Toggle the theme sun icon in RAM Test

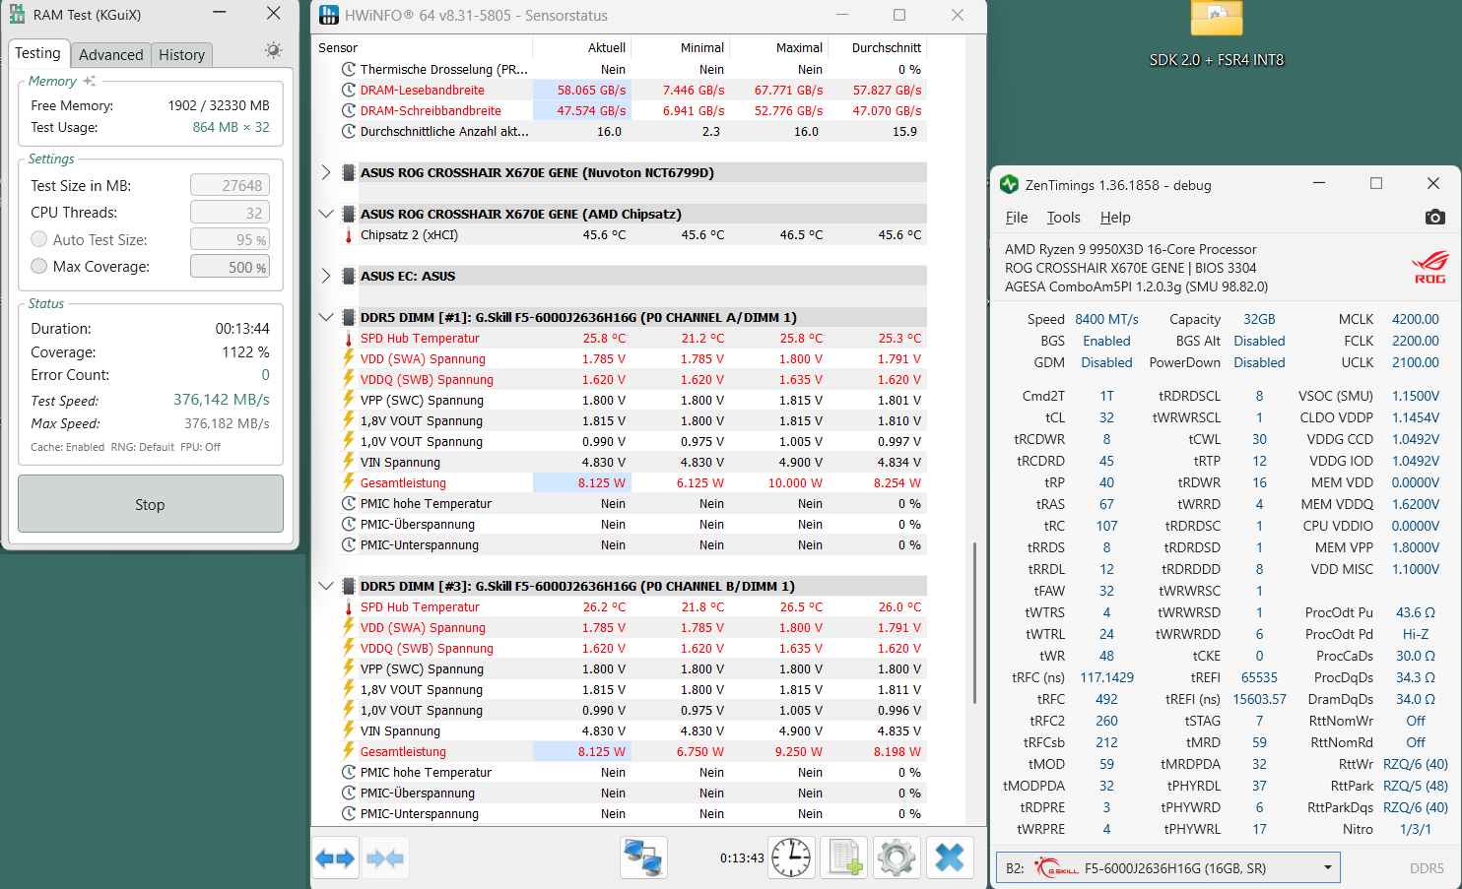point(273,50)
